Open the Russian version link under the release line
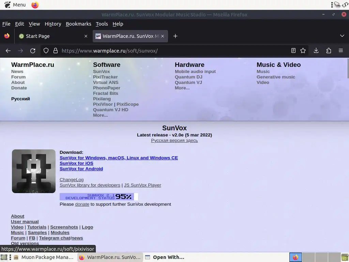 174,141
